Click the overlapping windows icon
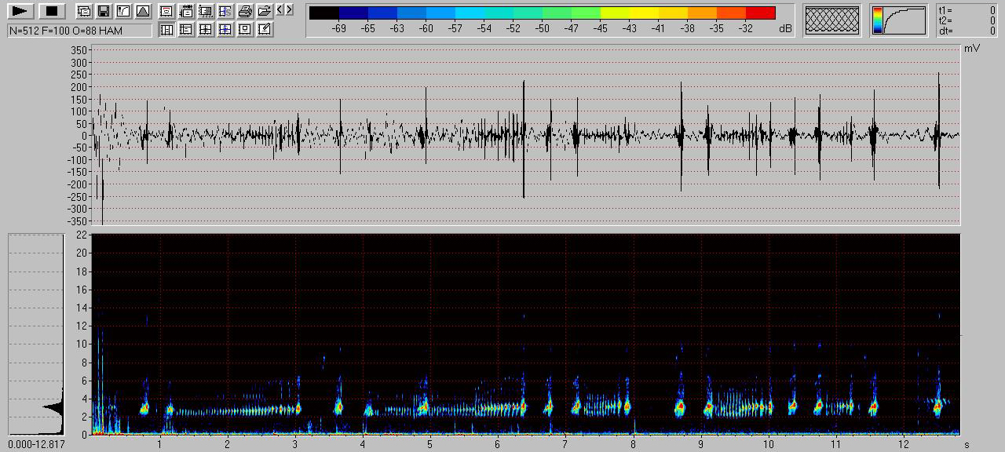 (83, 11)
